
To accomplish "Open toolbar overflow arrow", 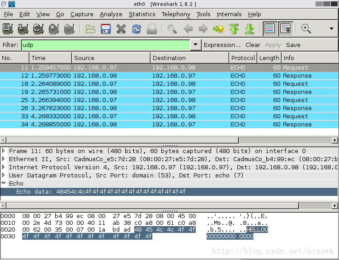I will [x=331, y=28].
